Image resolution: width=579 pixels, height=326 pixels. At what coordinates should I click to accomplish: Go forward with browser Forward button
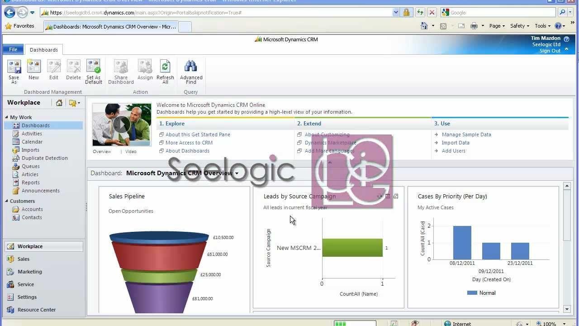22,12
